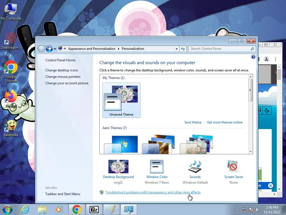Click the search magnifier icon
Screen dimensions: 286x215
[x=252, y=49]
